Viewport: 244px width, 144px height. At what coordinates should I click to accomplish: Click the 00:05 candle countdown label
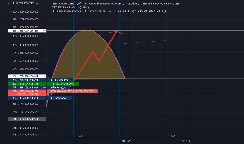[28, 95]
